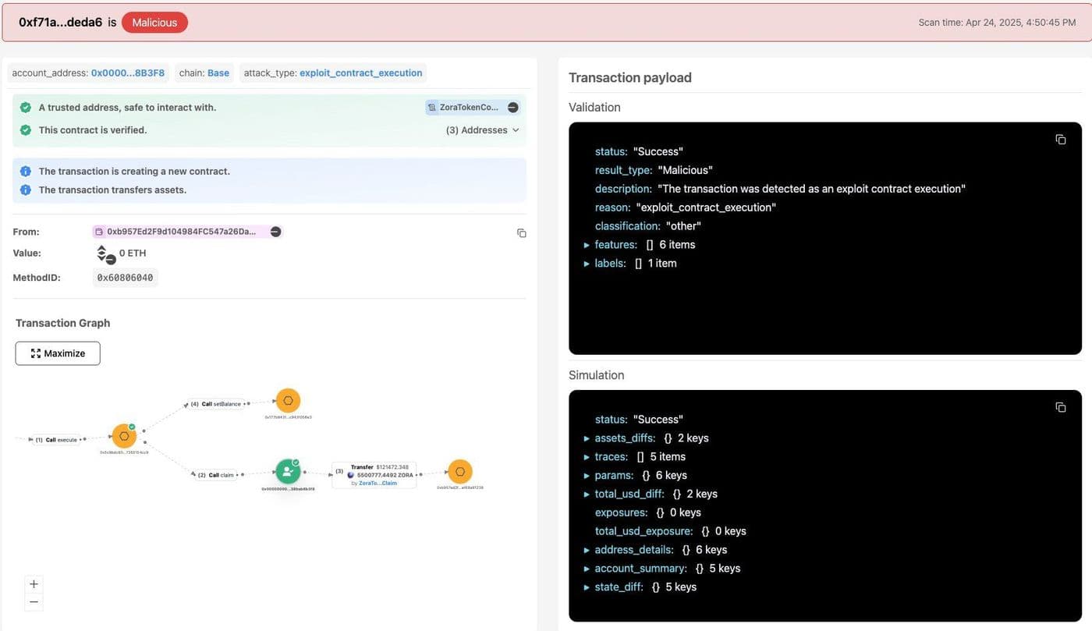Maximize the Transaction Graph

(58, 353)
